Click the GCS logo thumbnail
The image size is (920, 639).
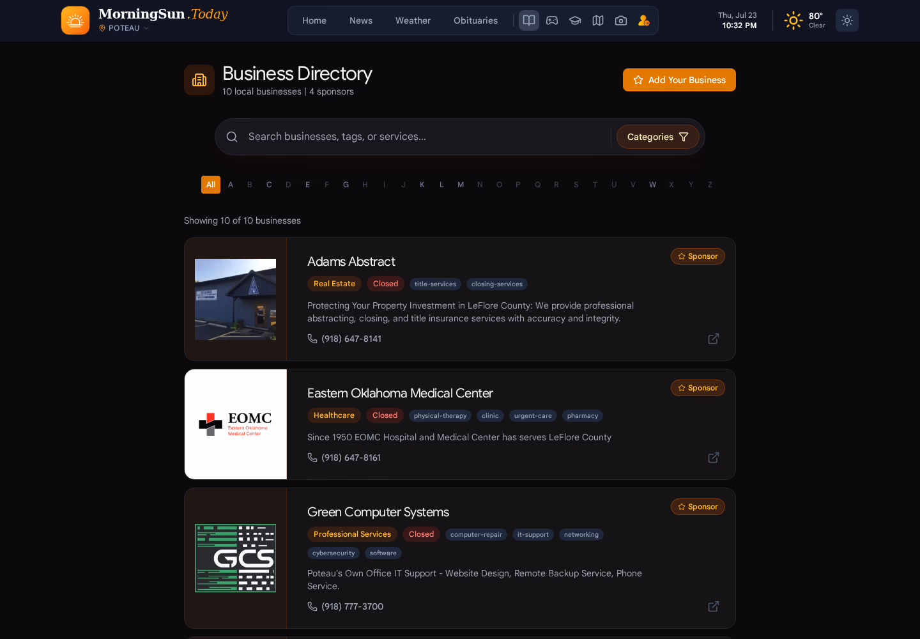point(235,558)
